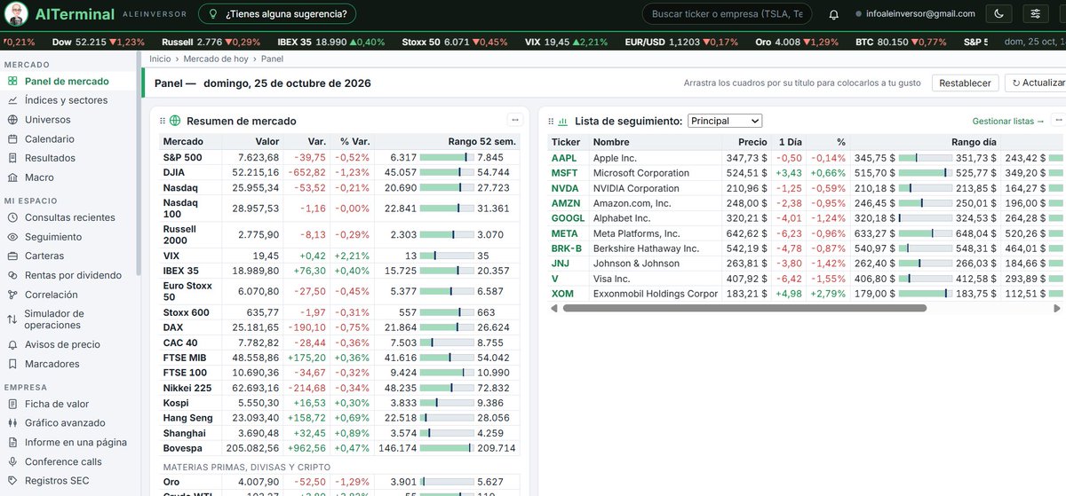The width and height of the screenshot is (1066, 496).
Task: Click the Ficha de valor icon
Action: click(x=13, y=404)
